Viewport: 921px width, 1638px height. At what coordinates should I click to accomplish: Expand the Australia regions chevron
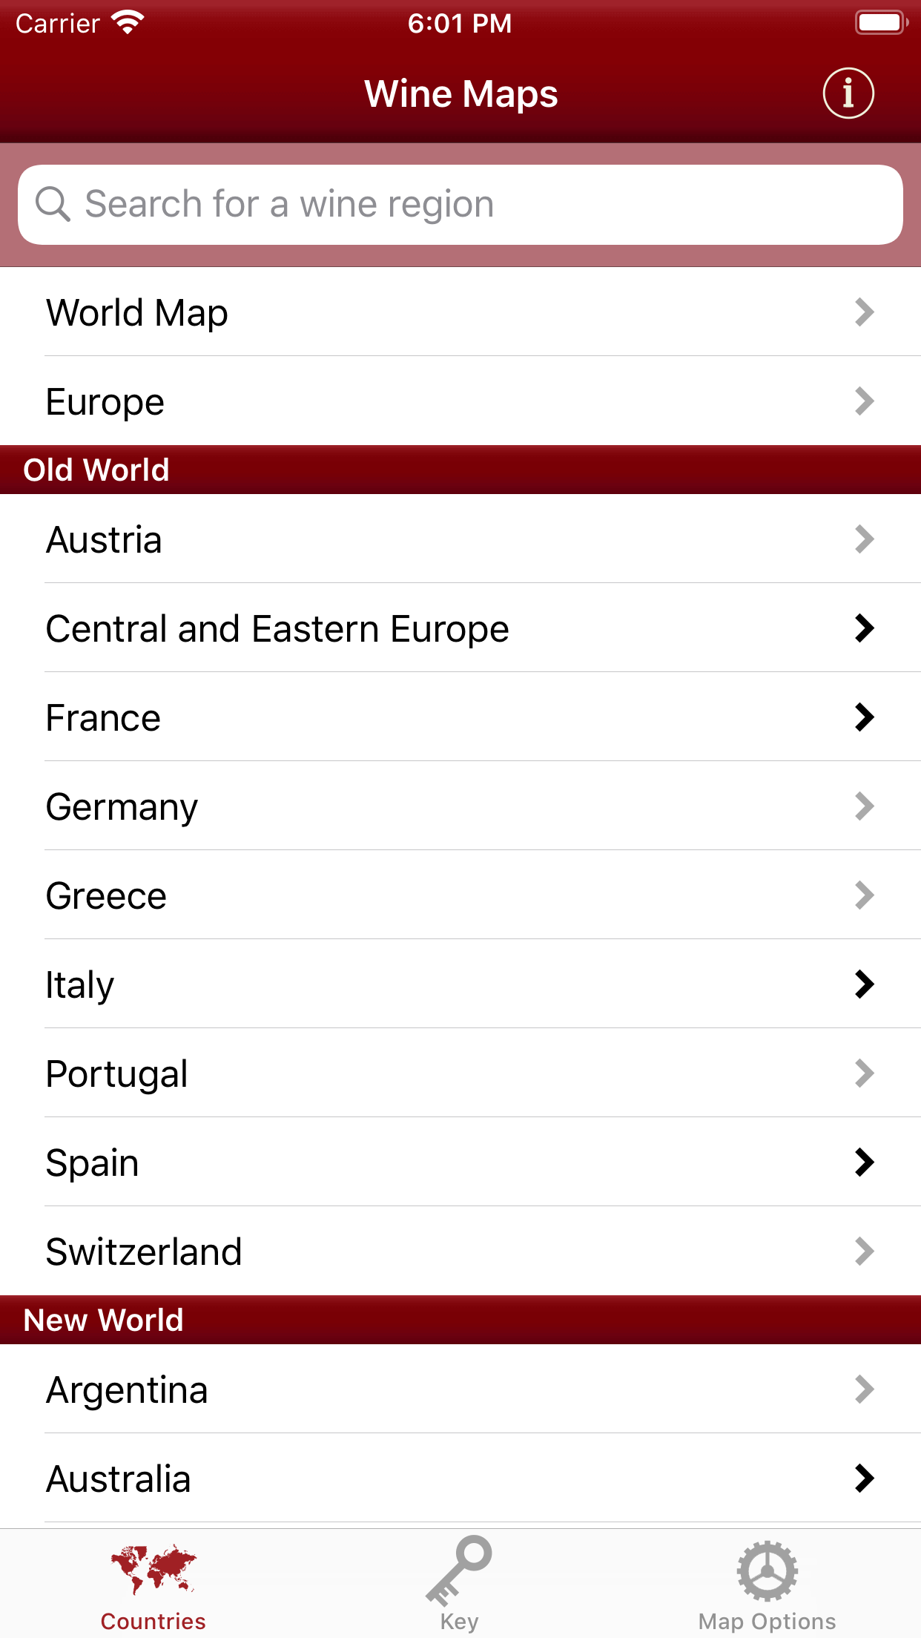point(864,1479)
